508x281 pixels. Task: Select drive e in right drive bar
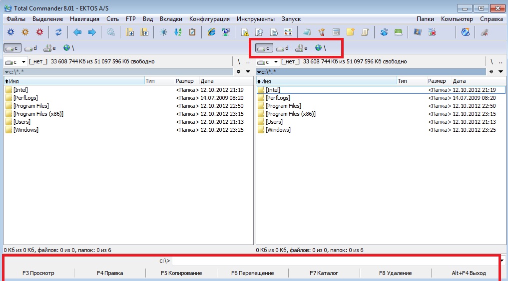(301, 48)
